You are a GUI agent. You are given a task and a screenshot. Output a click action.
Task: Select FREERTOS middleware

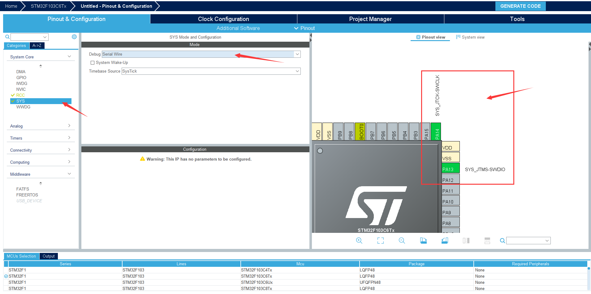(27, 195)
